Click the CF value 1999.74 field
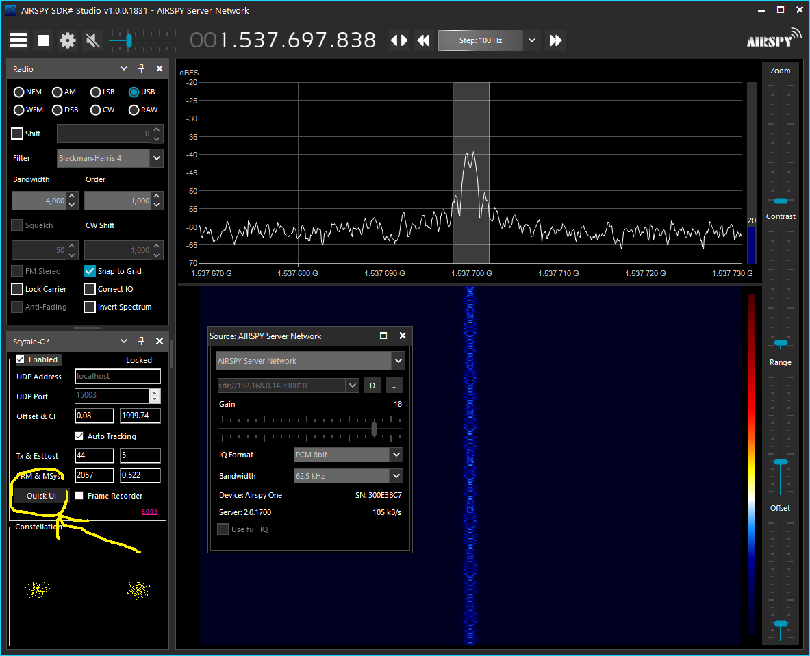The image size is (810, 656). pyautogui.click(x=140, y=416)
